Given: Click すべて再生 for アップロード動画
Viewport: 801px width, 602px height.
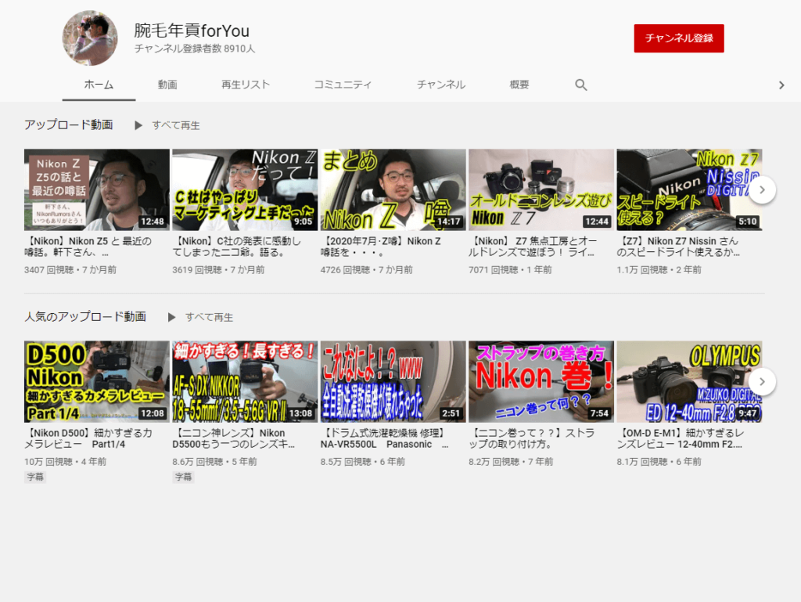Looking at the screenshot, I should coord(176,126).
